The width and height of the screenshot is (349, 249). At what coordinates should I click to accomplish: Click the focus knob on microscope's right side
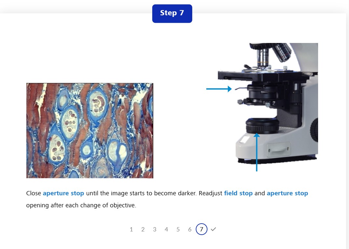pyautogui.click(x=314, y=130)
